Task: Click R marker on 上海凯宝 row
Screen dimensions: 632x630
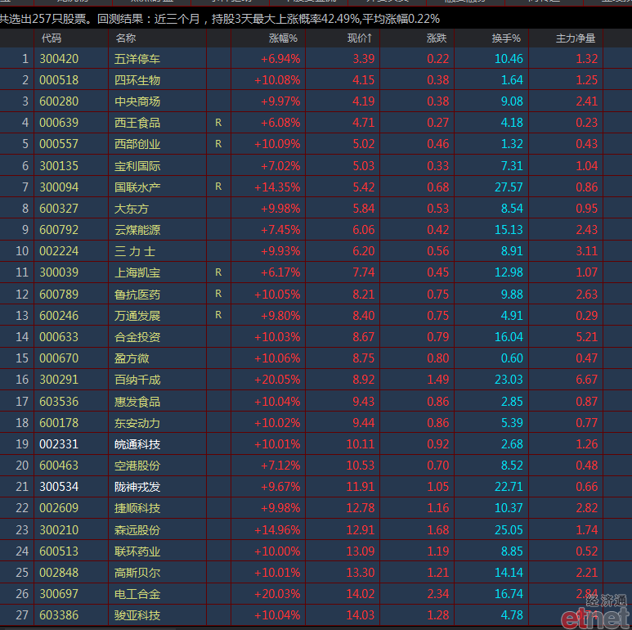Action: [218, 272]
